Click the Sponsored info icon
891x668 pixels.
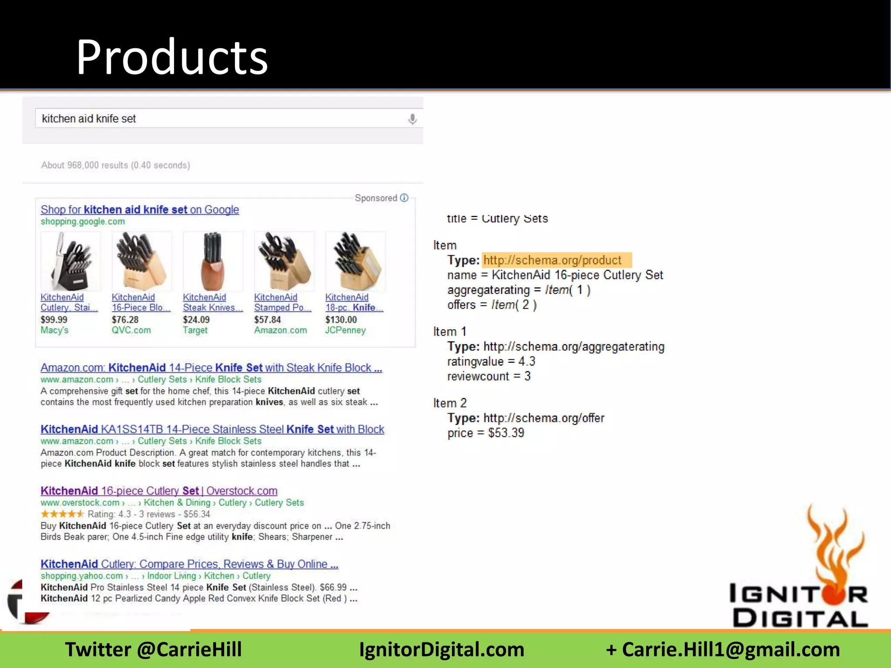tap(404, 198)
